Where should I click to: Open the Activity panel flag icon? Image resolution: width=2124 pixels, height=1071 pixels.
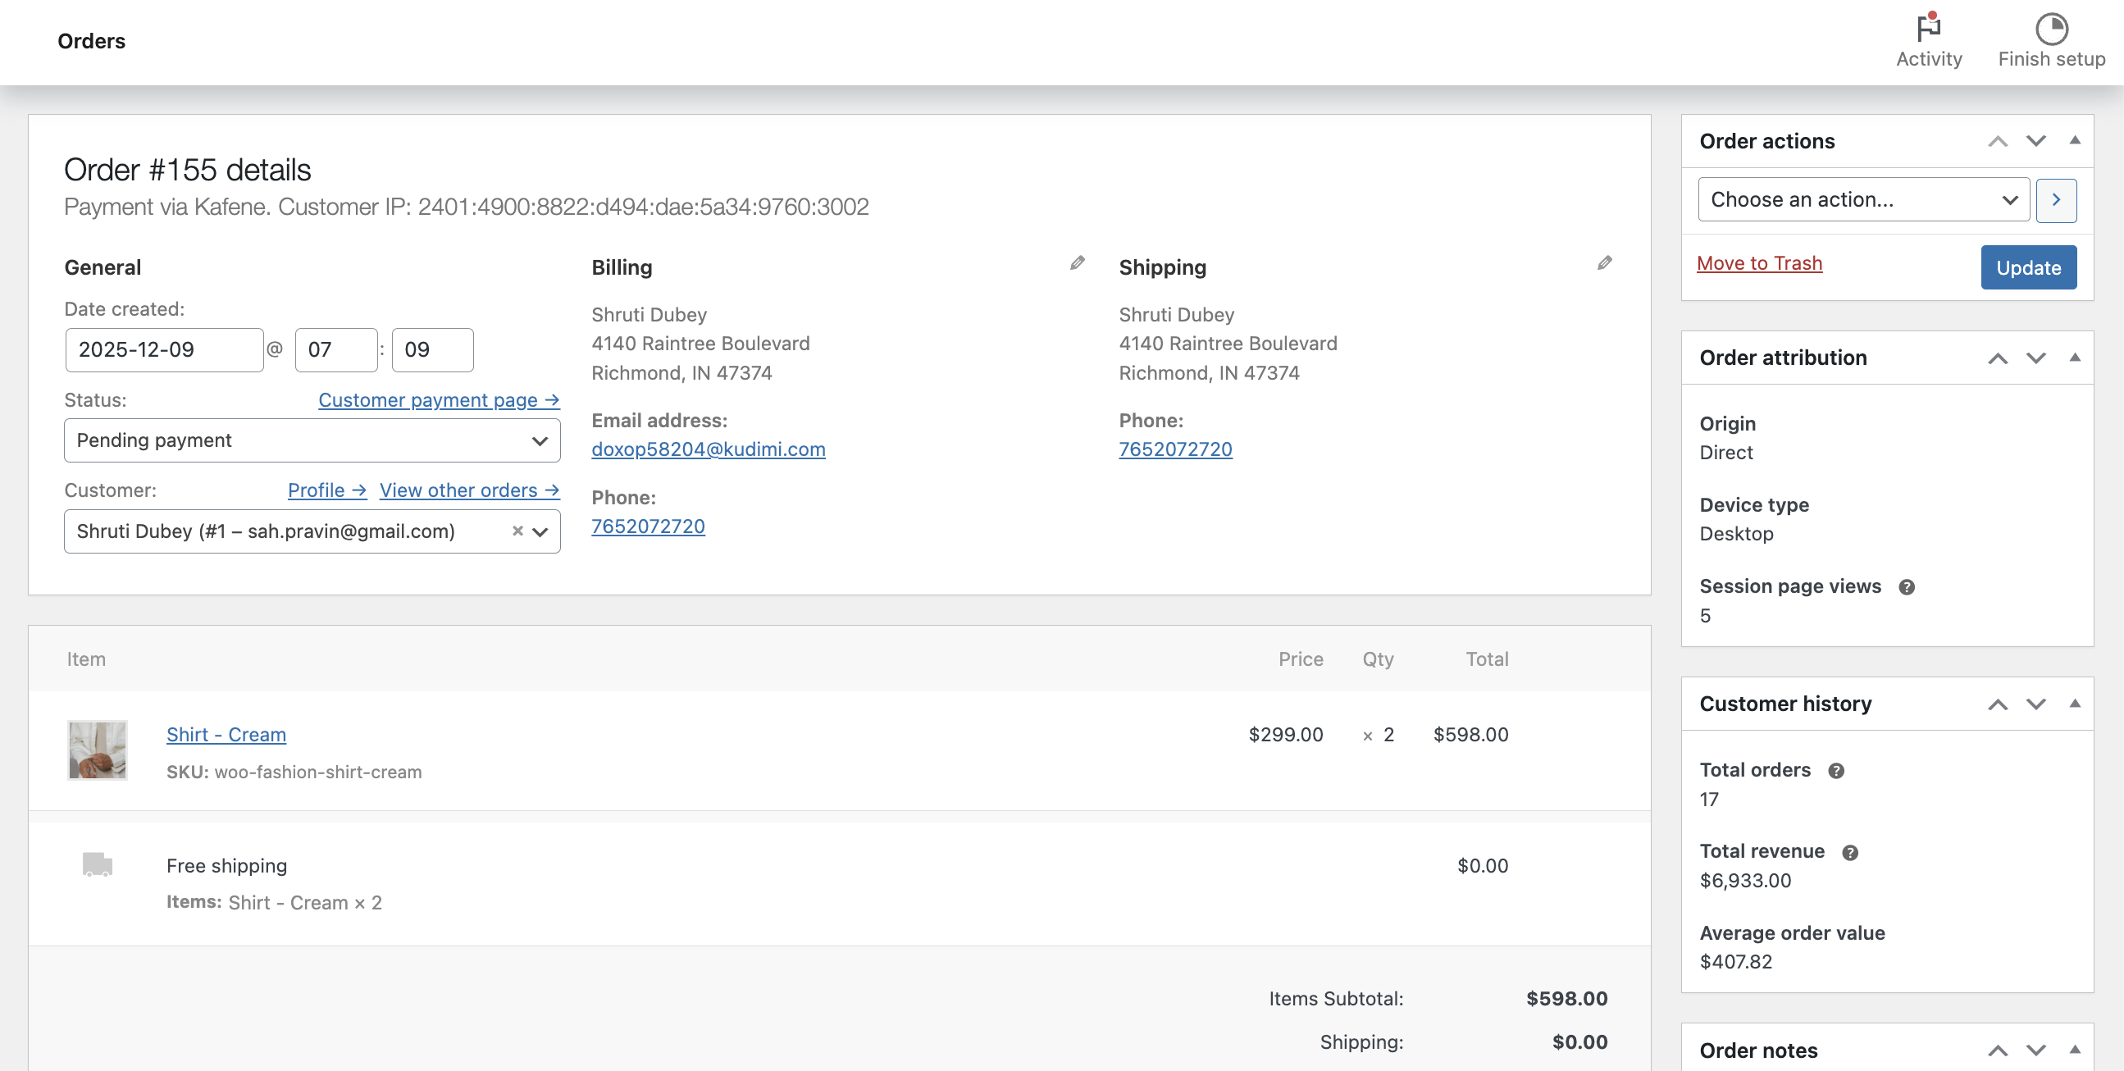click(x=1929, y=28)
